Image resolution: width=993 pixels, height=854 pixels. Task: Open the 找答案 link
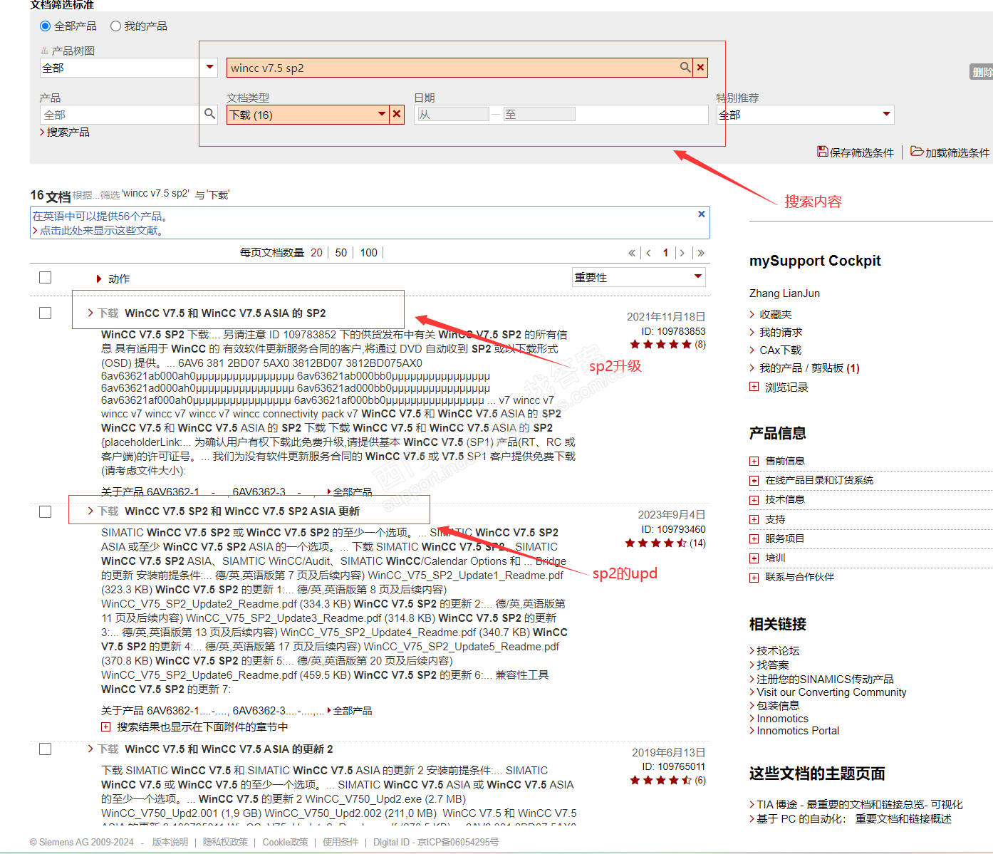point(773,665)
